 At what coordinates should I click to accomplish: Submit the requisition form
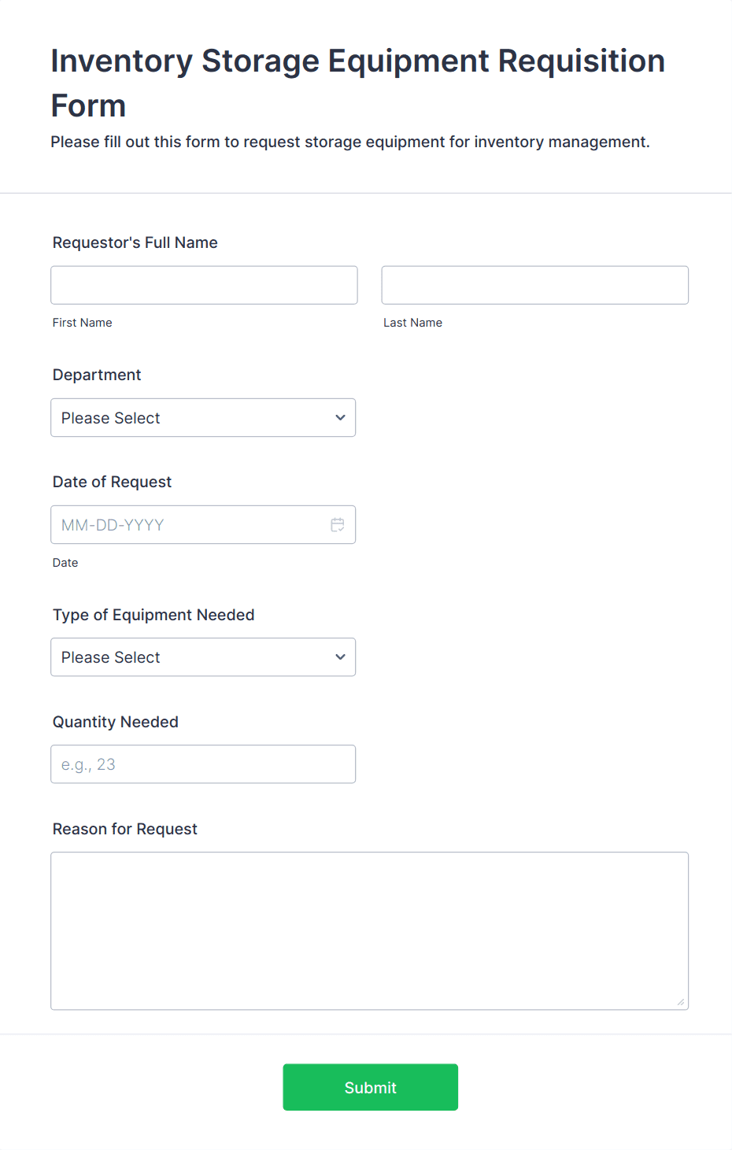tap(371, 1087)
